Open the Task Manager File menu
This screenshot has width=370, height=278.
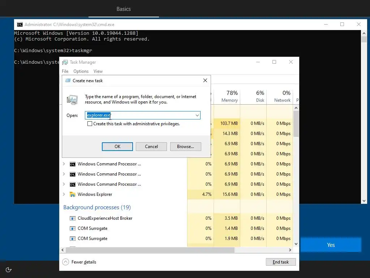pos(65,71)
